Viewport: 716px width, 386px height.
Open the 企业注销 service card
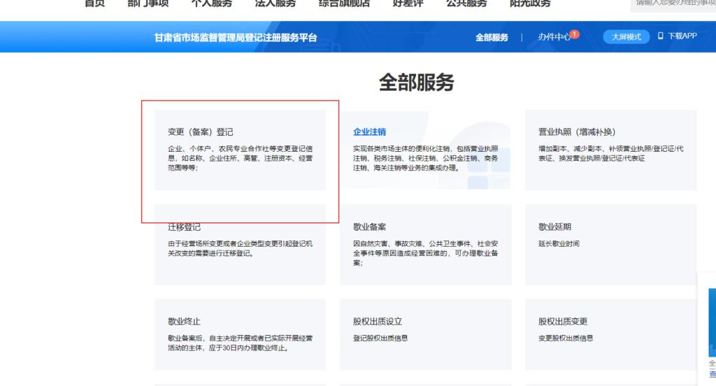(x=425, y=150)
